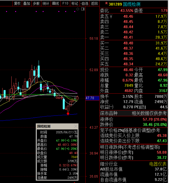The height and width of the screenshot is (183, 169).
Task: Remove the stock via -自选
Action: (x=84, y=4)
